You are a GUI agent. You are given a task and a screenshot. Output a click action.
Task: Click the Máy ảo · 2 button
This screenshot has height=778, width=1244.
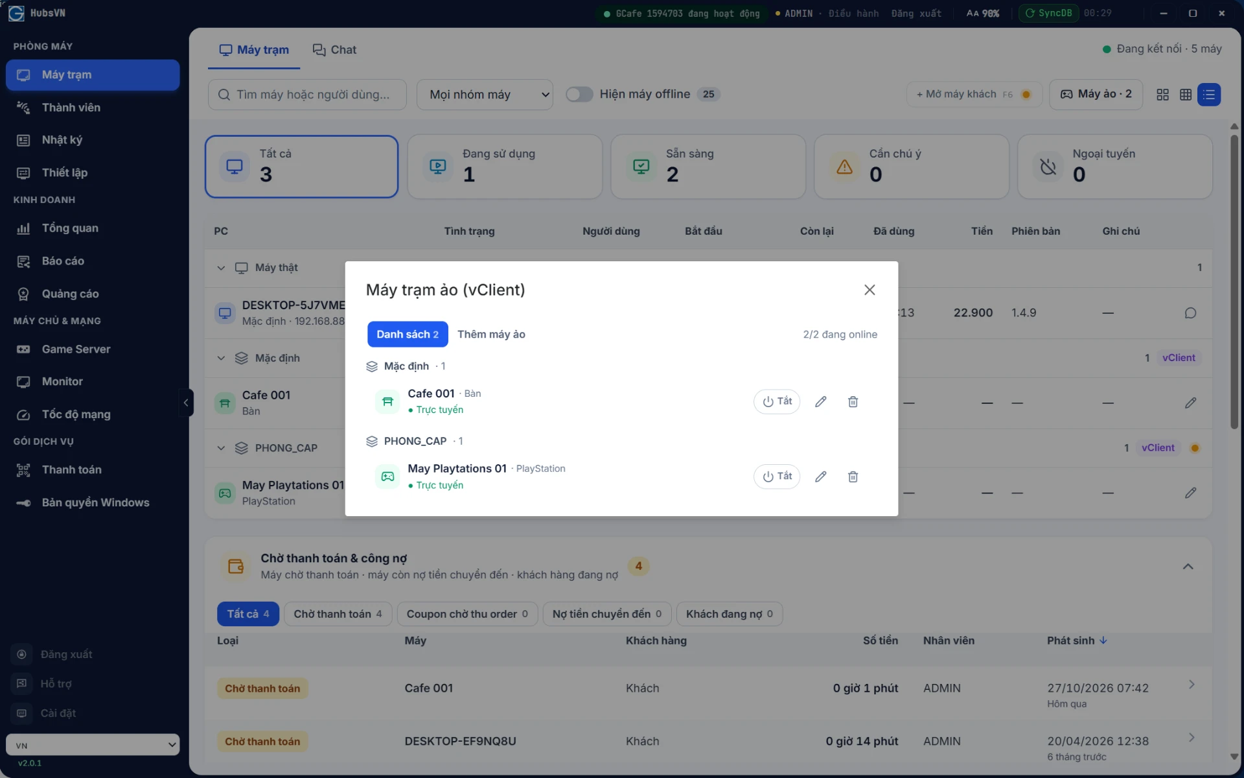(1096, 95)
